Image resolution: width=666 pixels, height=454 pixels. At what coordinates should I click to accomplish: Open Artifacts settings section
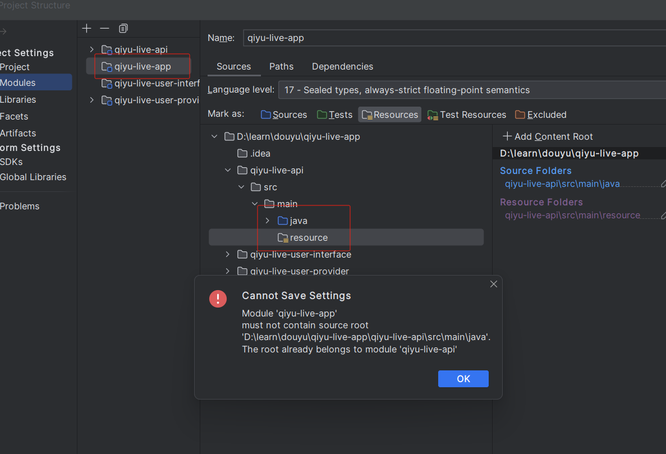(18, 134)
